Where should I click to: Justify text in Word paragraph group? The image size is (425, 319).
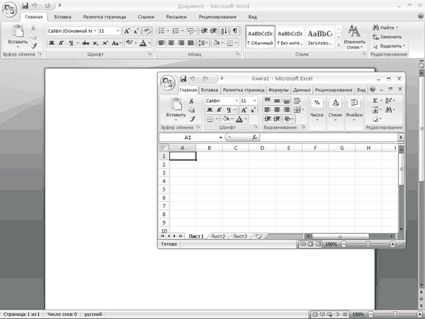pos(191,43)
